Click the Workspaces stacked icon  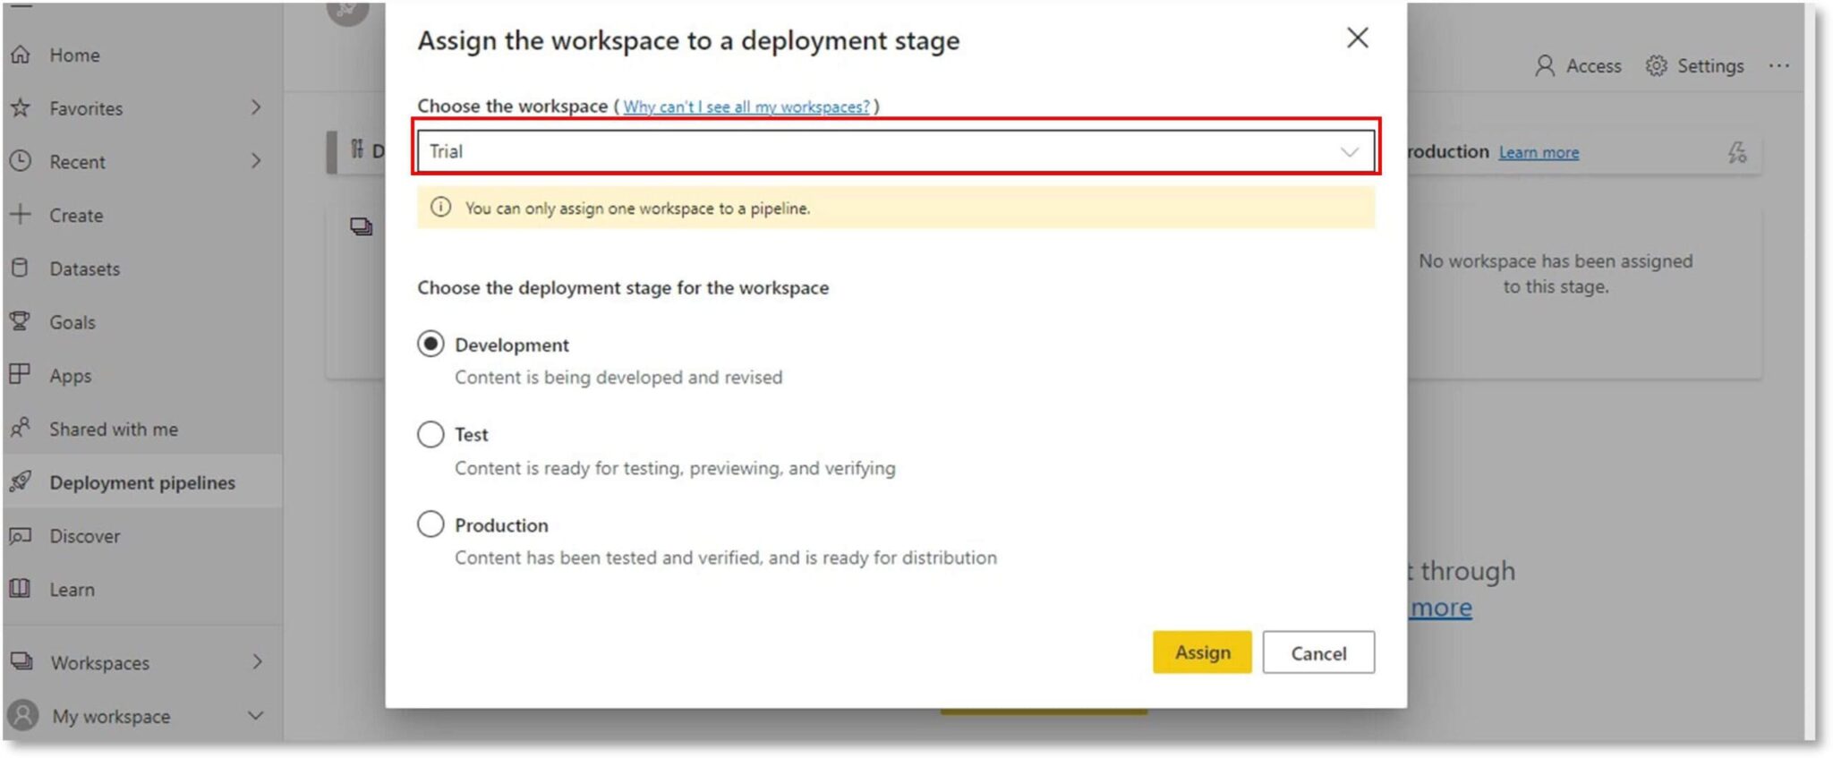(x=21, y=661)
